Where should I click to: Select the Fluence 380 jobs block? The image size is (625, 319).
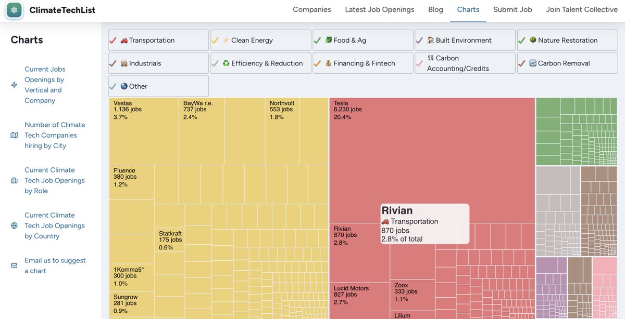[132, 182]
